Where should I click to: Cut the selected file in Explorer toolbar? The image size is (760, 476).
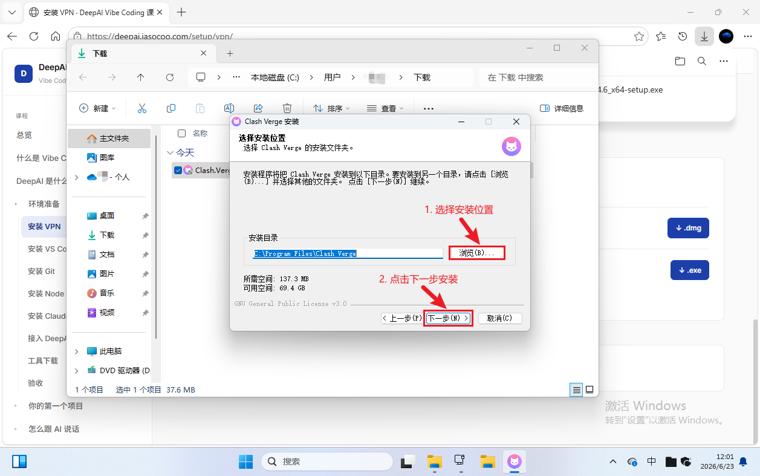(x=142, y=108)
